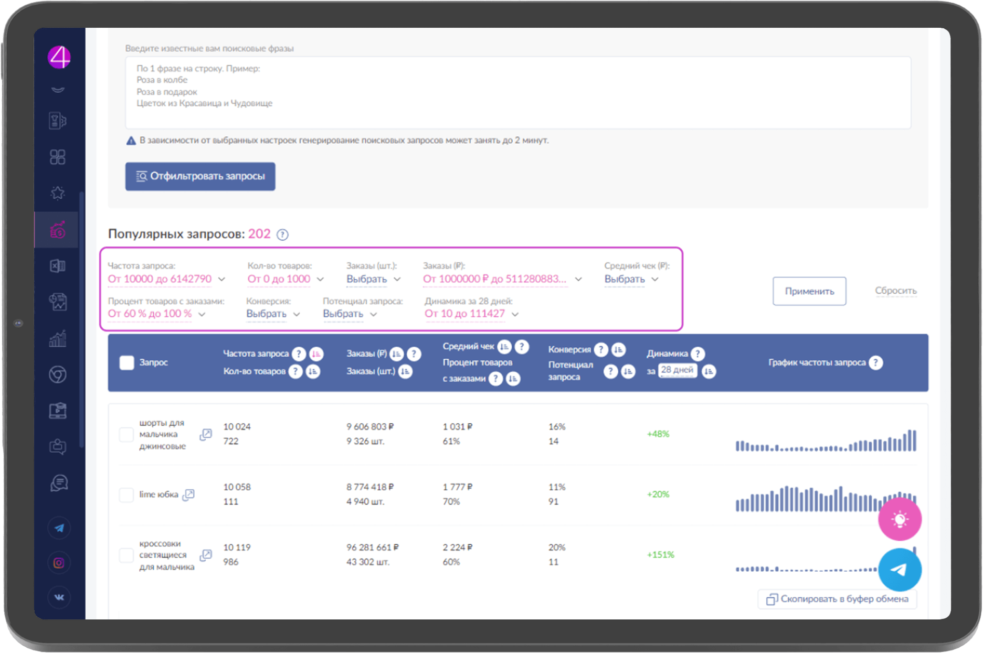Select the browser globe icon in sidebar
The image size is (983, 653).
pos(58,375)
